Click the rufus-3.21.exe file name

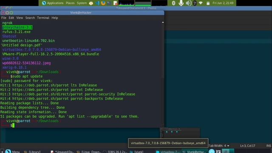(16, 32)
